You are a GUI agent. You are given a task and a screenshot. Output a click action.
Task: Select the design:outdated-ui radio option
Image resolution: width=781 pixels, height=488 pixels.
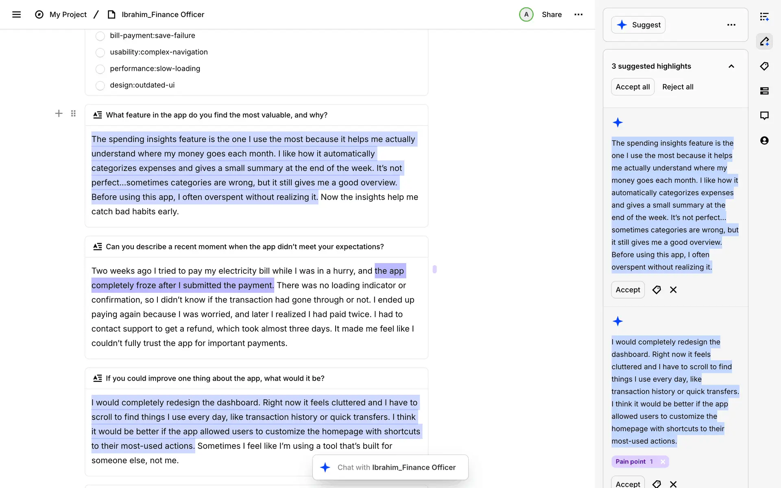(100, 85)
